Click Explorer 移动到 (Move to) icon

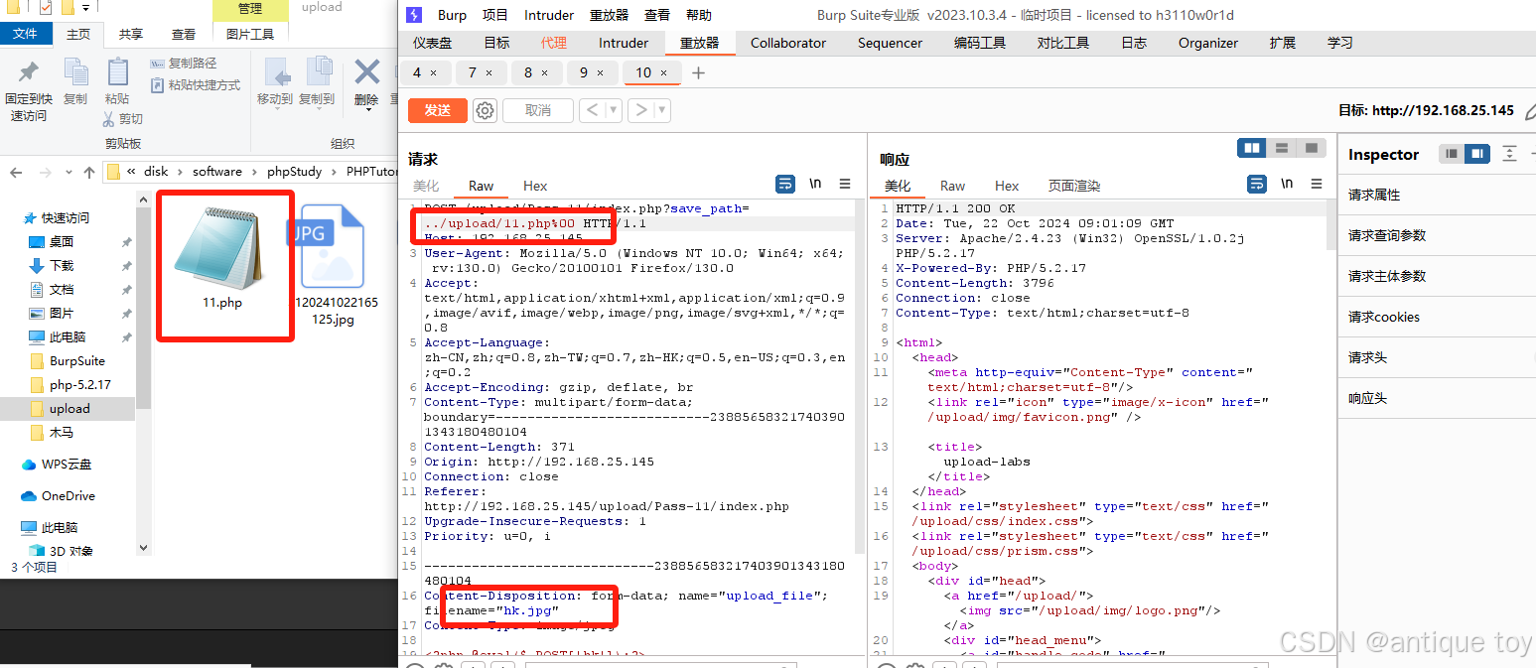275,72
